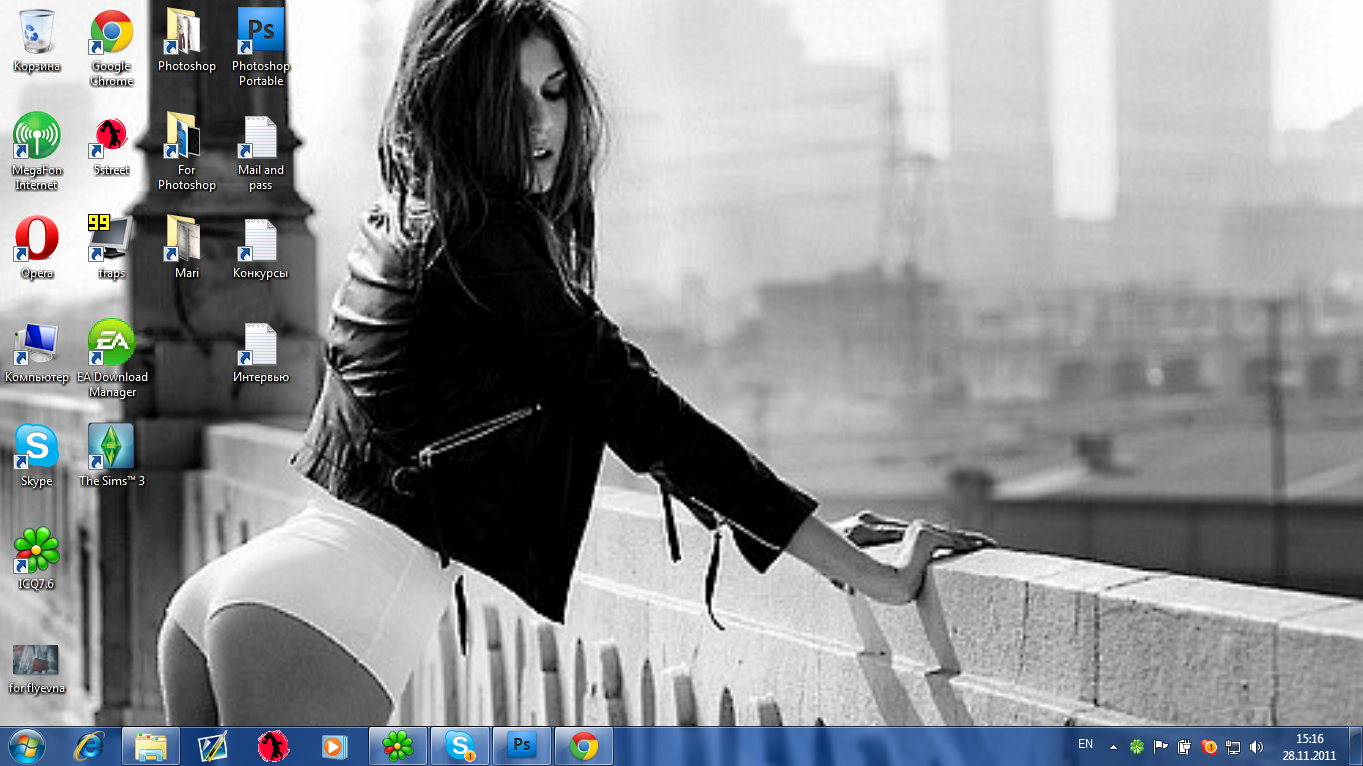Viewport: 1363px width, 766px height.
Task: Select the Opera browser desktop shortcut
Action: click(37, 248)
